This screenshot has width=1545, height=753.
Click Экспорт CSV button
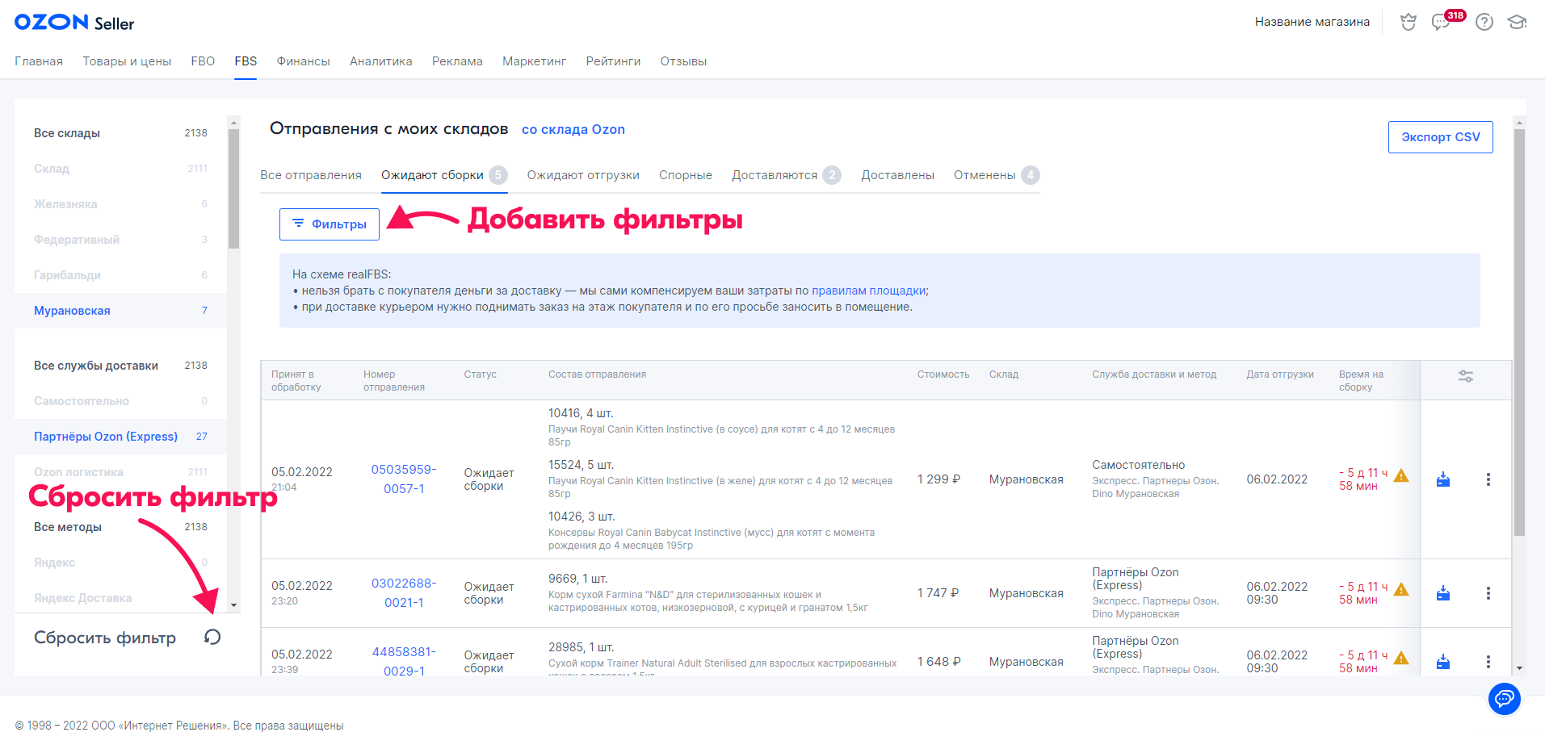(1441, 137)
